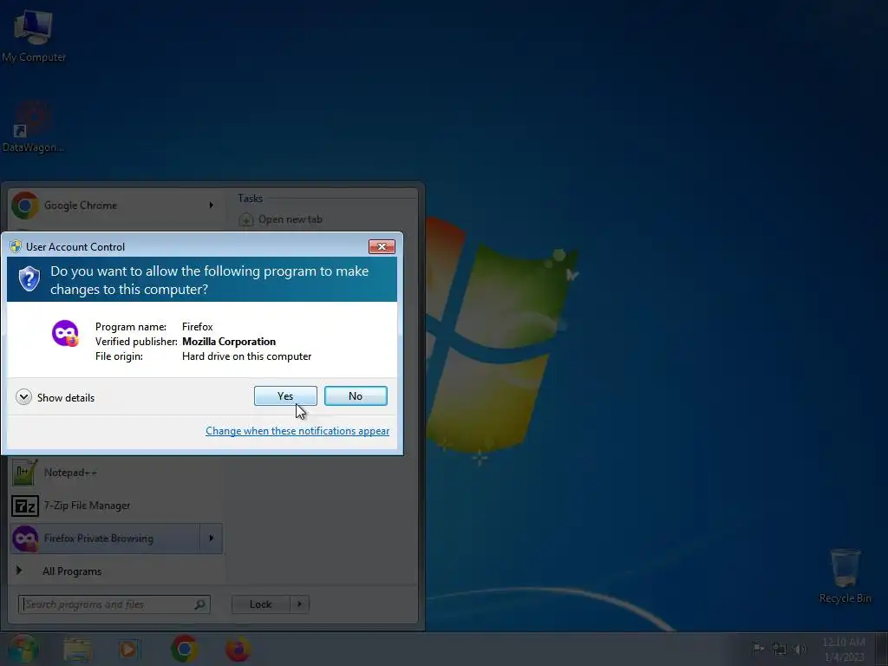The image size is (888, 666).
Task: Open shutdown options arrow beside Lock
Action: pos(299,604)
